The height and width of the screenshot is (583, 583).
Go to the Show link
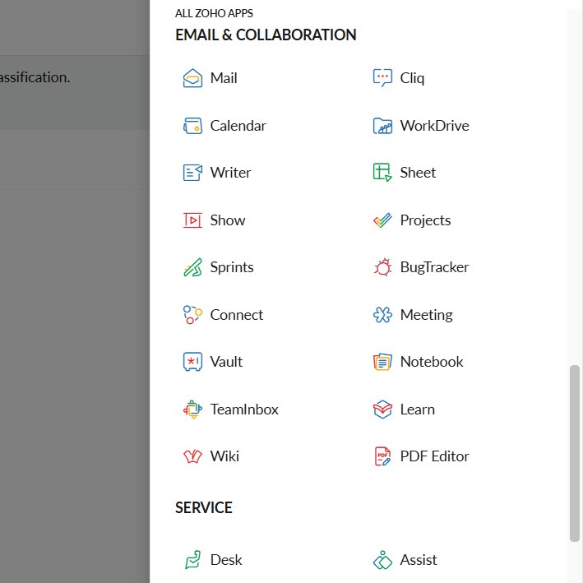pos(228,220)
